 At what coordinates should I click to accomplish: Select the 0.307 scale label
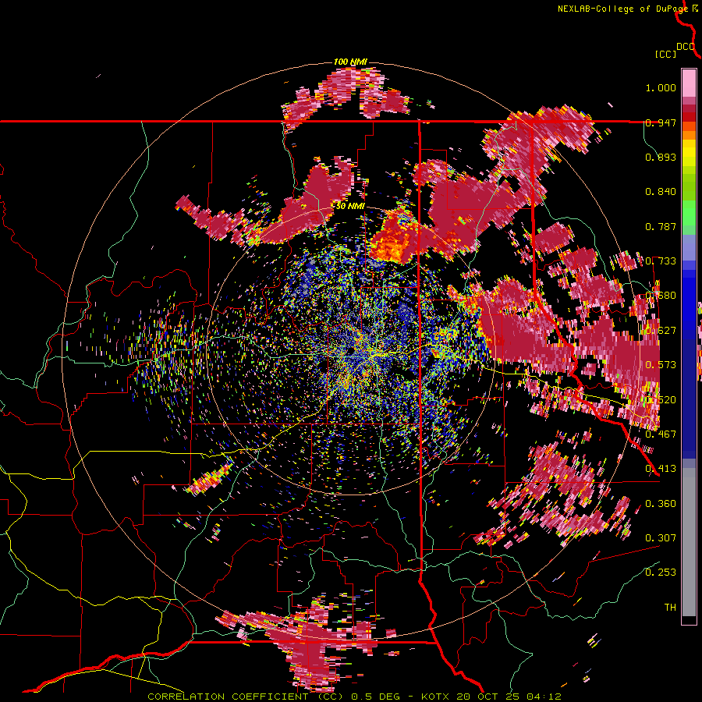(x=661, y=538)
